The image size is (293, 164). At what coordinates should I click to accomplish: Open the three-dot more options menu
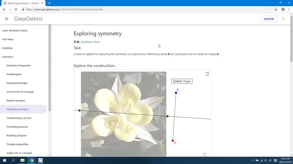(283, 19)
